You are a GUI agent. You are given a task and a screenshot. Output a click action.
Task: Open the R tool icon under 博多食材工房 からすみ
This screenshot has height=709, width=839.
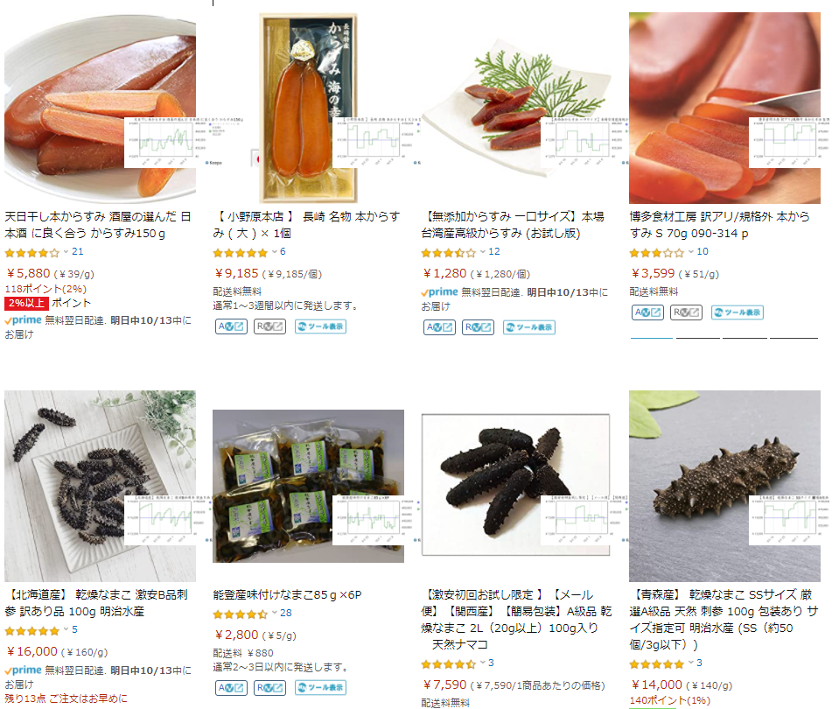coord(686,312)
